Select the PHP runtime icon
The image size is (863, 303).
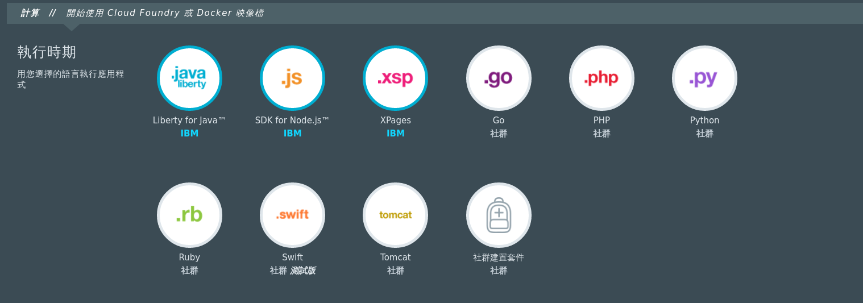pyautogui.click(x=601, y=78)
